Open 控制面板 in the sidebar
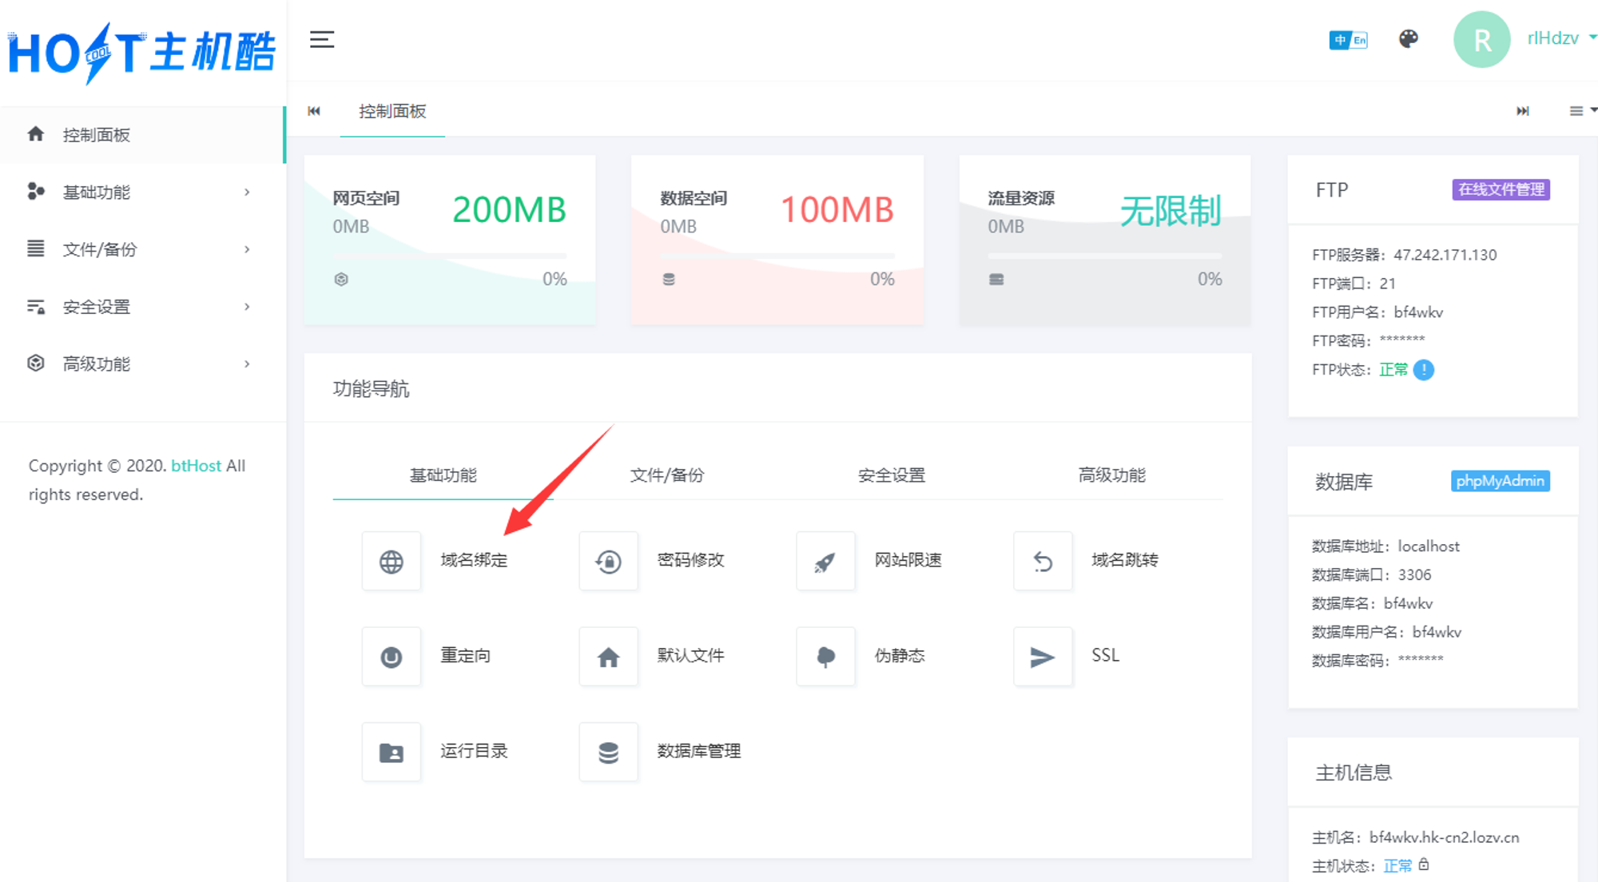Viewport: 1598px width, 882px height. 142,134
